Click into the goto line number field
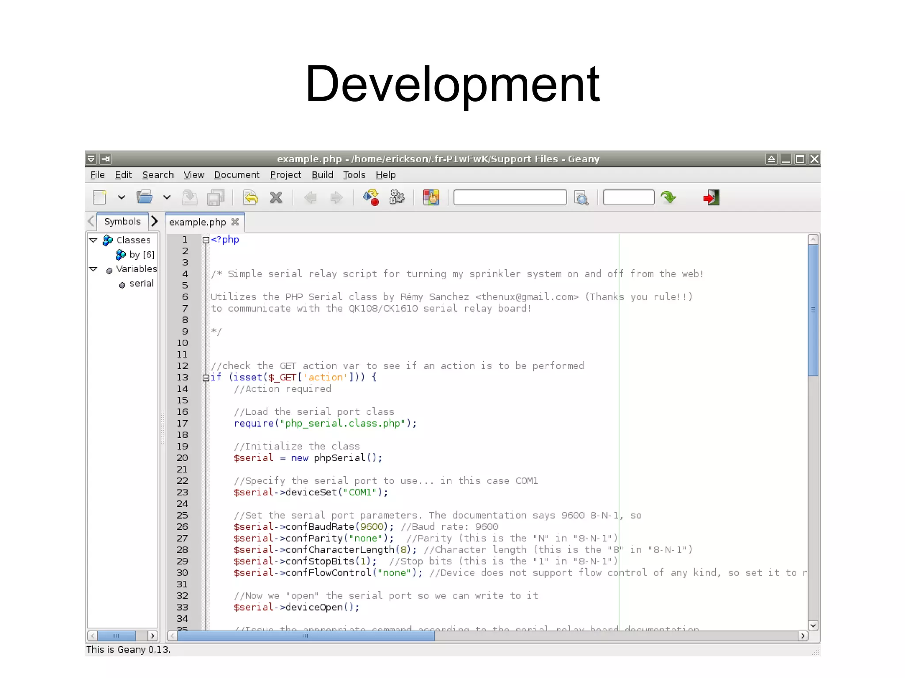Image resolution: width=905 pixels, height=678 pixels. 628,197
